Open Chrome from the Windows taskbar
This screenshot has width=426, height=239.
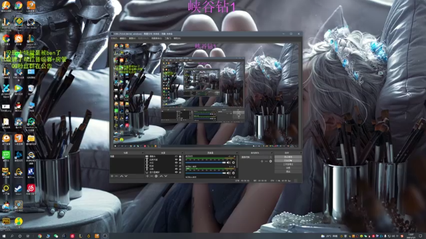pyautogui.click(x=40, y=236)
